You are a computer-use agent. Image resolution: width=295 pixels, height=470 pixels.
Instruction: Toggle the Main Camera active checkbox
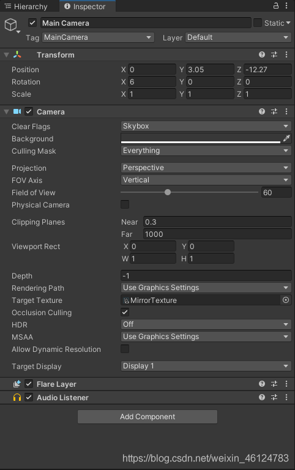[x=32, y=23]
